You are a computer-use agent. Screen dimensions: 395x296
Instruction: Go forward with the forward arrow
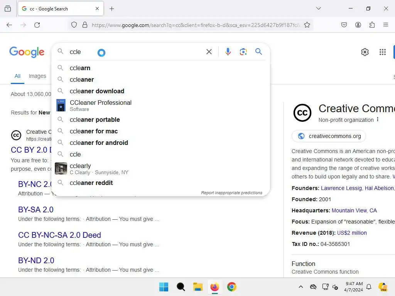[23, 25]
